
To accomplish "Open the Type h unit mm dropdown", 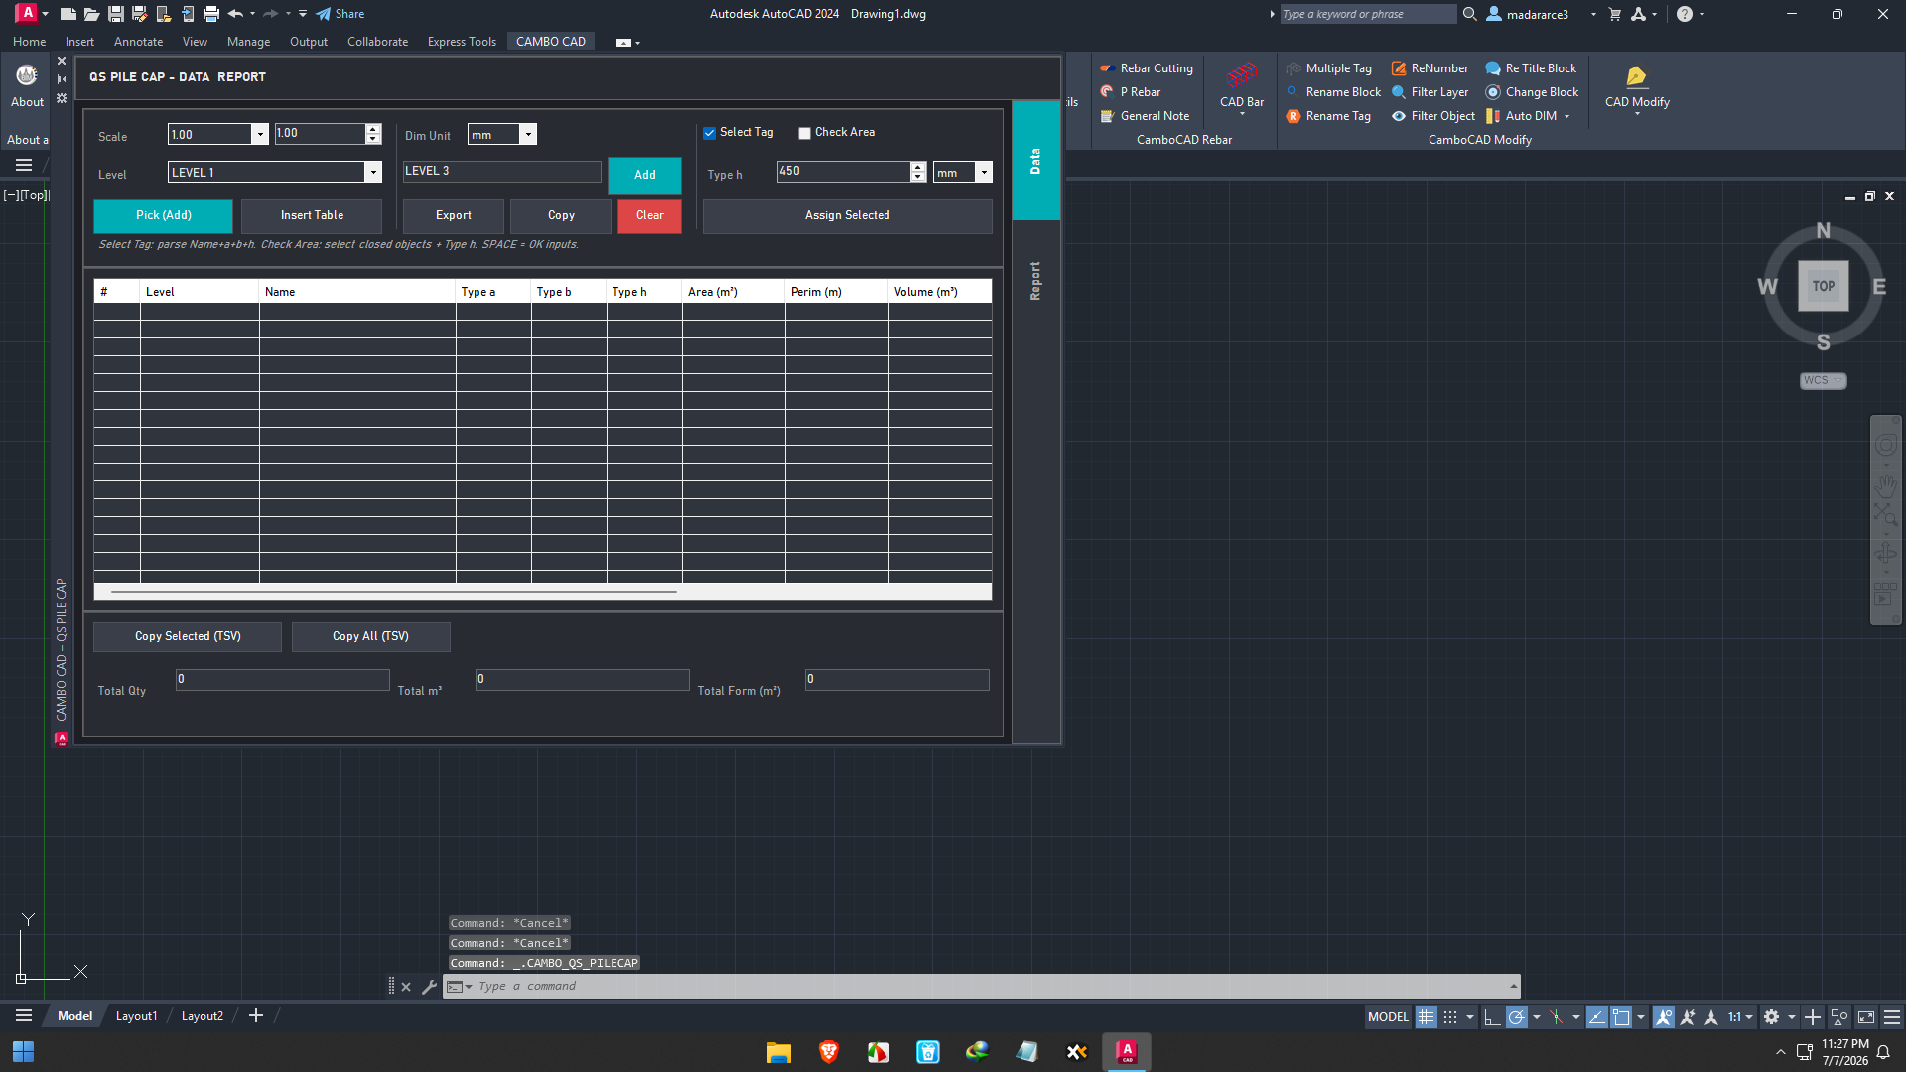I will point(984,173).
